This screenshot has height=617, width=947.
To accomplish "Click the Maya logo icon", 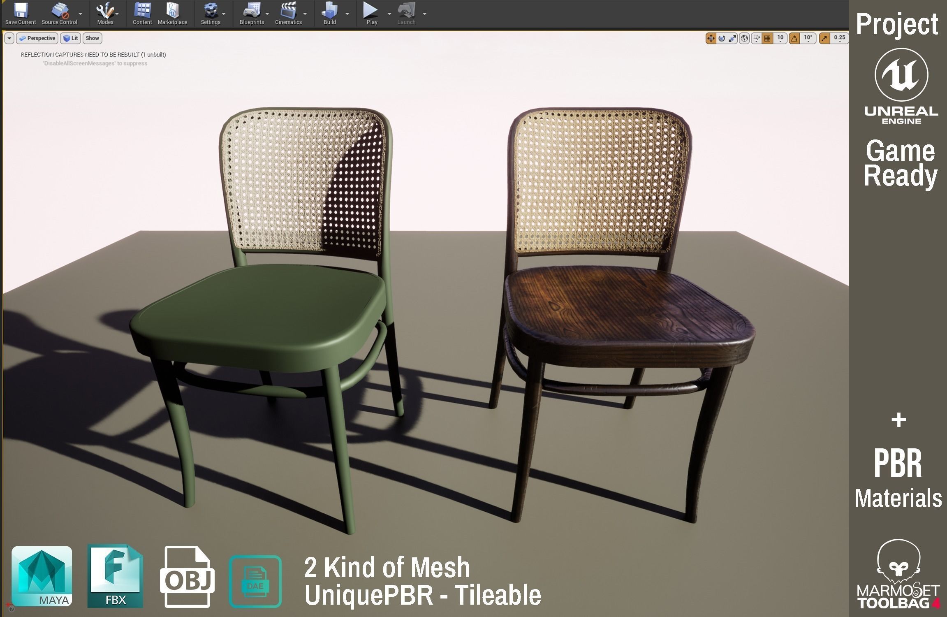I will [42, 576].
